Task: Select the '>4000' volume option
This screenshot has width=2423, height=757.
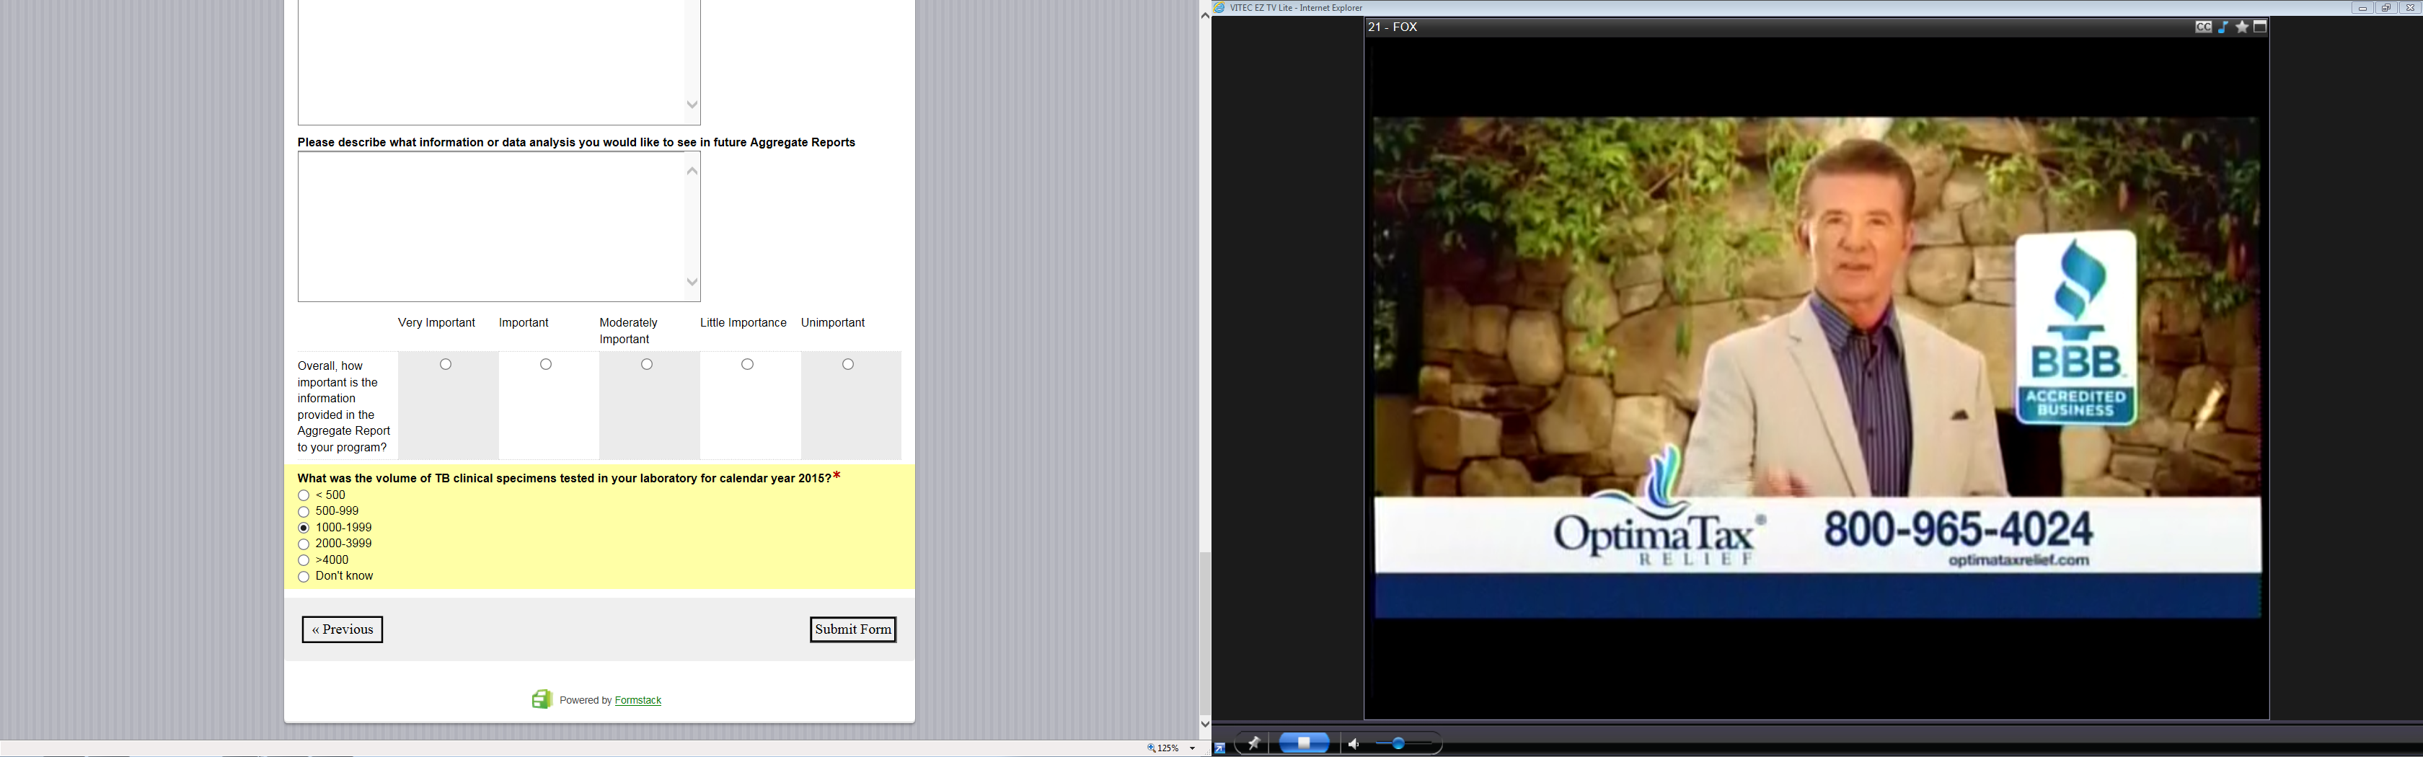Action: coord(304,560)
